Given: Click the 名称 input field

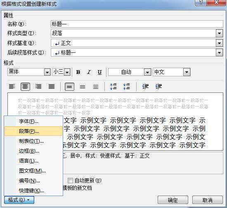Looking at the screenshot, I should tap(137, 24).
